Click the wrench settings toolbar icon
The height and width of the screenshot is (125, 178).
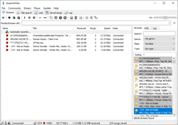pos(91,18)
